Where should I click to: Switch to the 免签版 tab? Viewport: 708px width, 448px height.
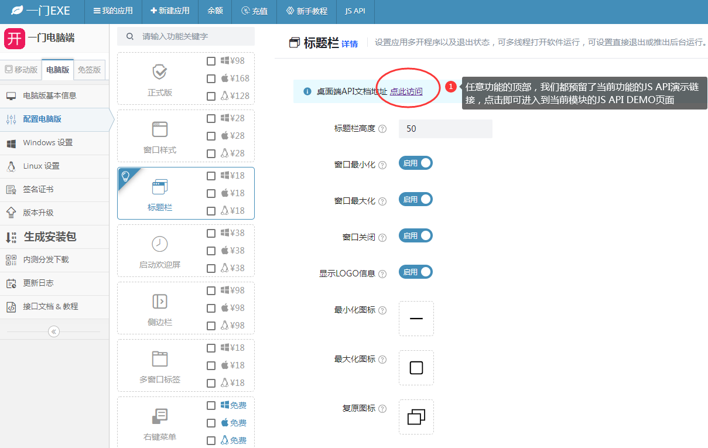coord(90,70)
